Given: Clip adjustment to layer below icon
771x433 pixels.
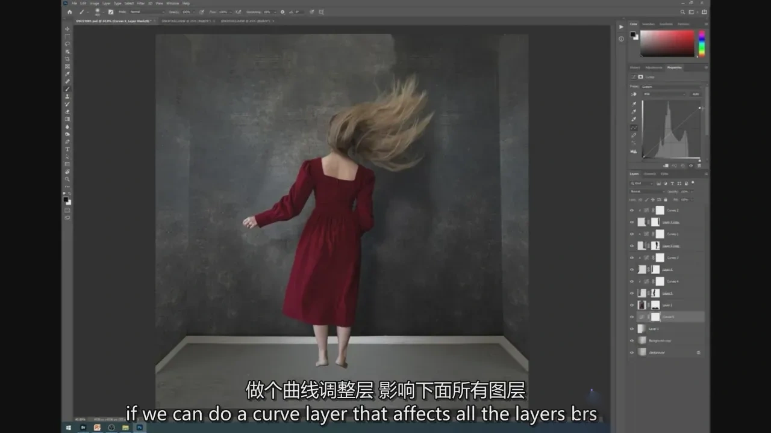Looking at the screenshot, I should (666, 165).
